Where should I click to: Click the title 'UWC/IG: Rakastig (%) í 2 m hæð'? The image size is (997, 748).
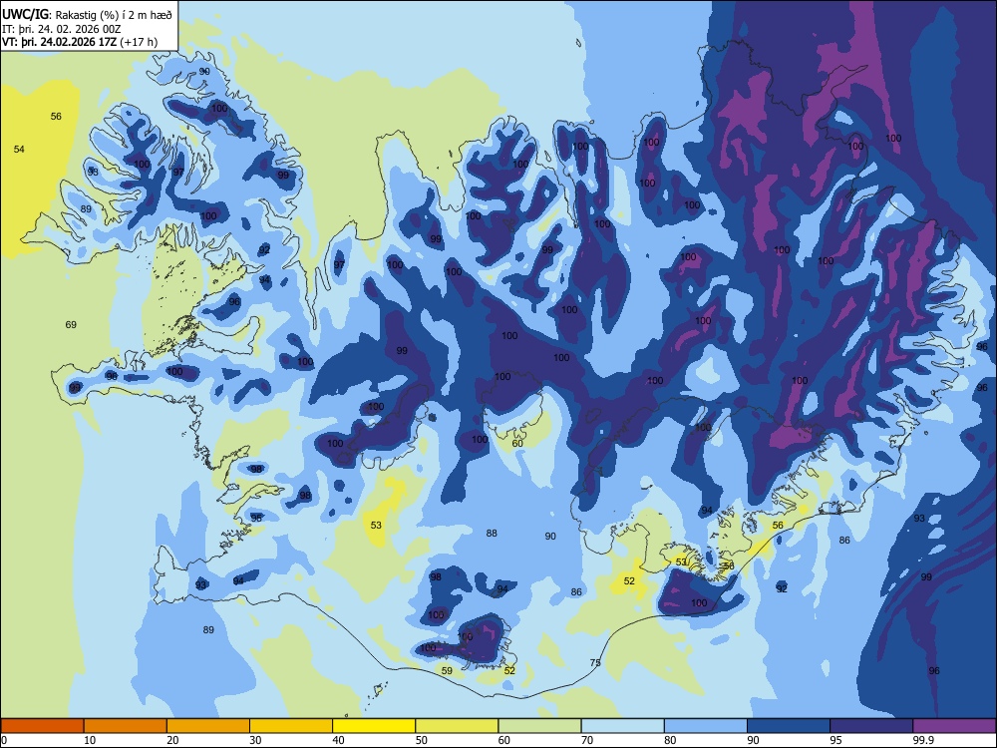click(87, 15)
